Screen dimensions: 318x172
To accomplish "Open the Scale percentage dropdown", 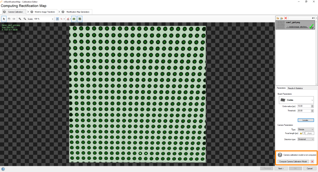I will pyautogui.click(x=52, y=19).
